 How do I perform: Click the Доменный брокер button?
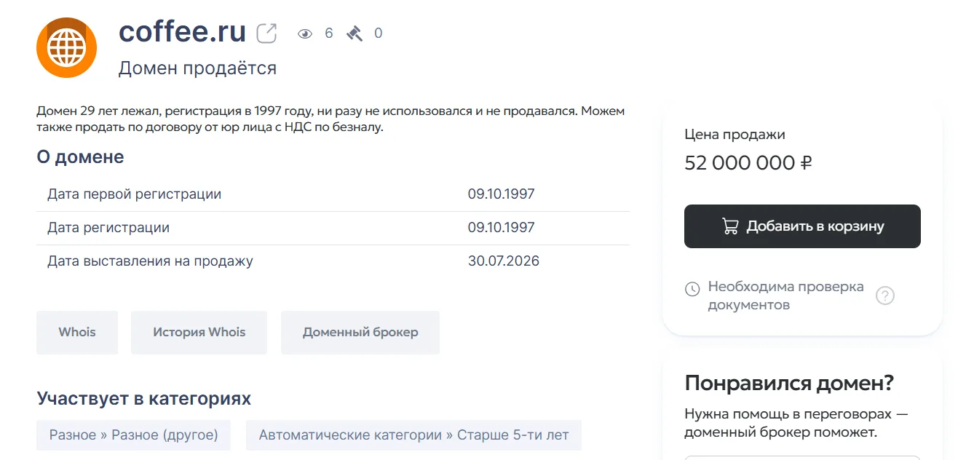pos(360,333)
